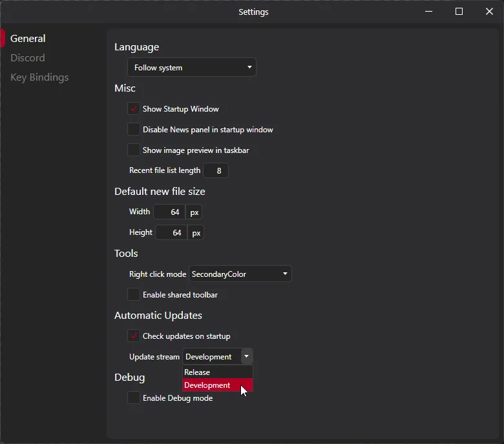Image resolution: width=504 pixels, height=444 pixels.
Task: Enable Disable News panel in startup window
Action: point(134,130)
